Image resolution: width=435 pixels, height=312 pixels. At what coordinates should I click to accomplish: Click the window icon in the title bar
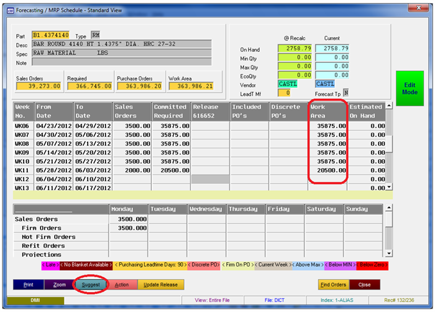click(x=11, y=11)
